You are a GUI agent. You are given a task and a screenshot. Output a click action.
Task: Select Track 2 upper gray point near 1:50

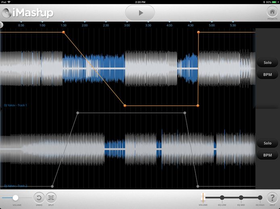[x=77, y=113]
